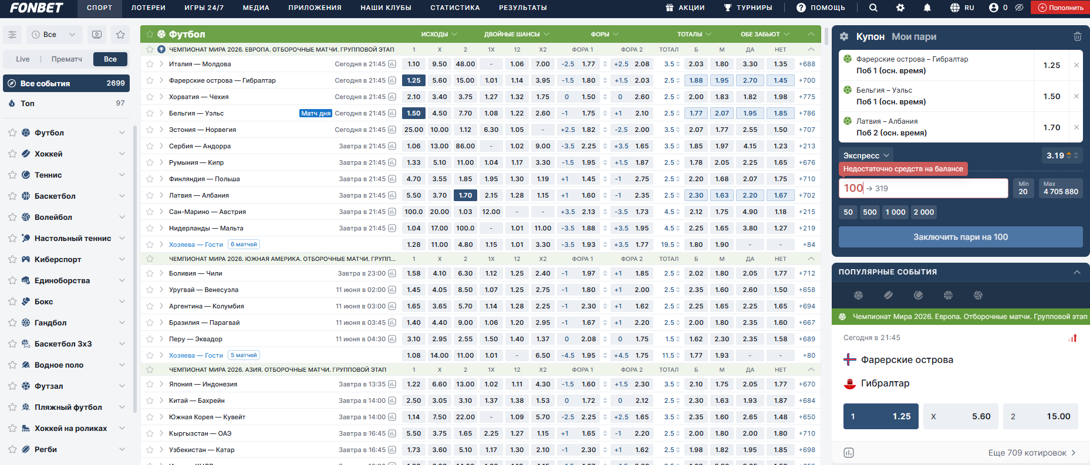
Task: Click the stake amount input field
Action: [x=923, y=188]
